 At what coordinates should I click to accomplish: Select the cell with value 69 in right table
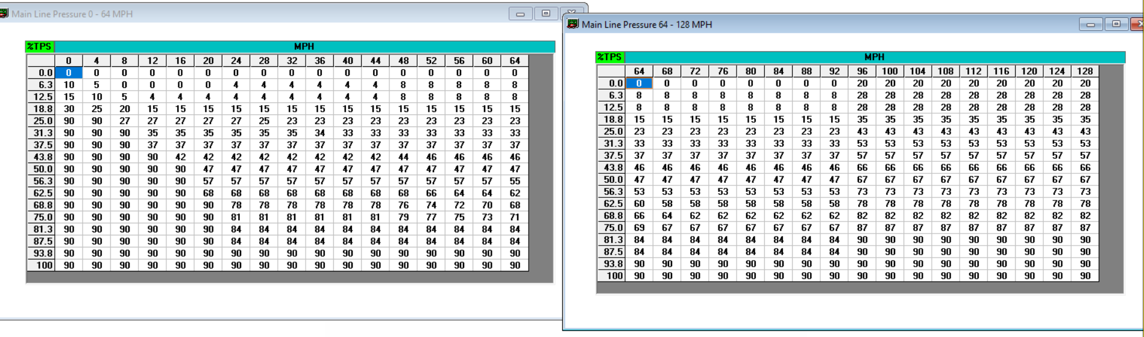click(x=639, y=228)
